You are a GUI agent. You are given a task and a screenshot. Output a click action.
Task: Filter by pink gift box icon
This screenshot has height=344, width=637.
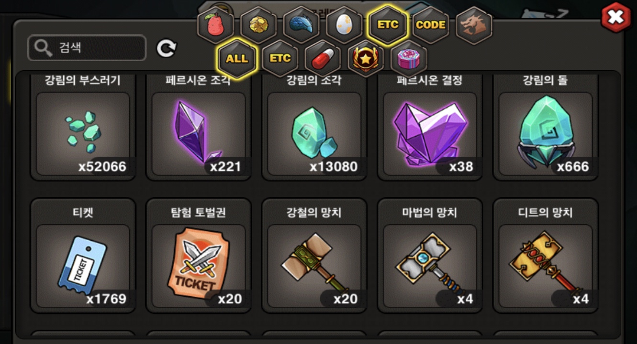(x=409, y=59)
